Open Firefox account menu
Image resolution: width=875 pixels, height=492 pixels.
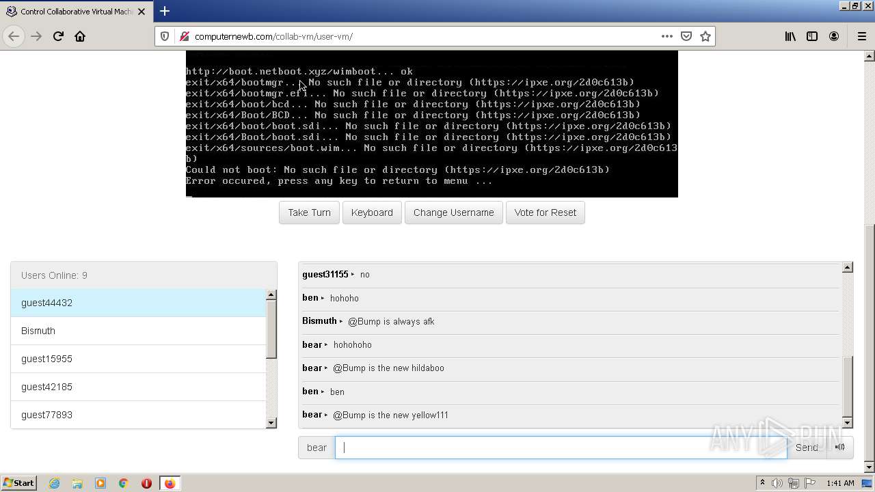[834, 36]
